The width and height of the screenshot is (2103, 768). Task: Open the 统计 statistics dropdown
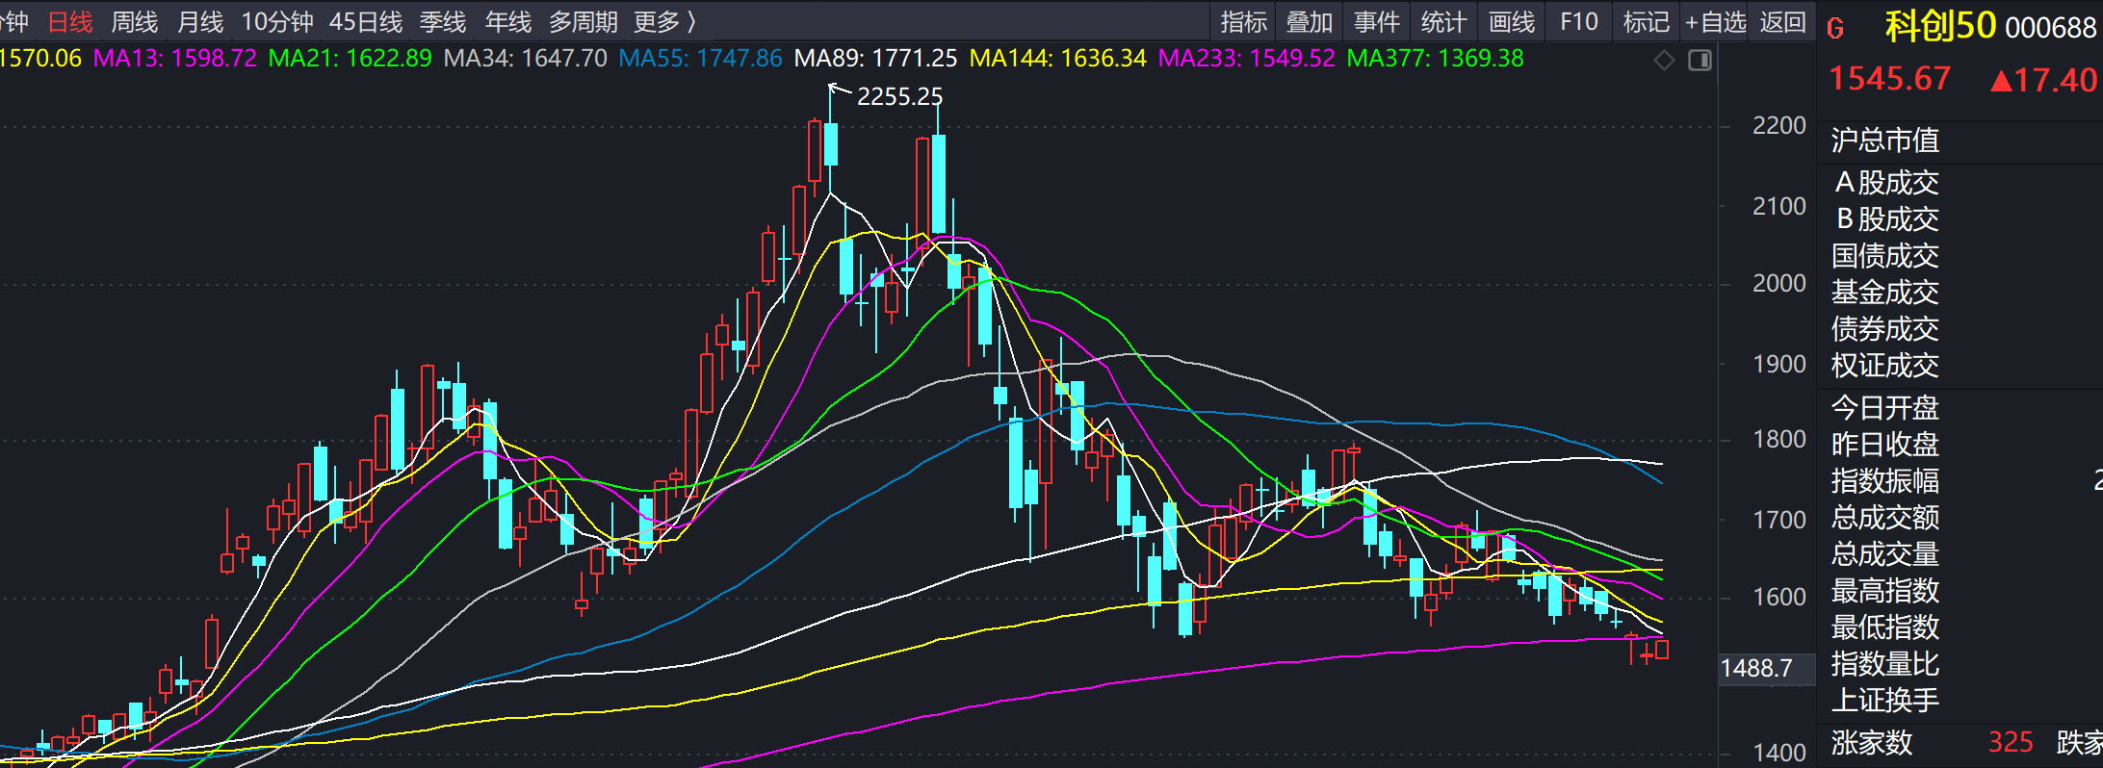tap(1444, 21)
